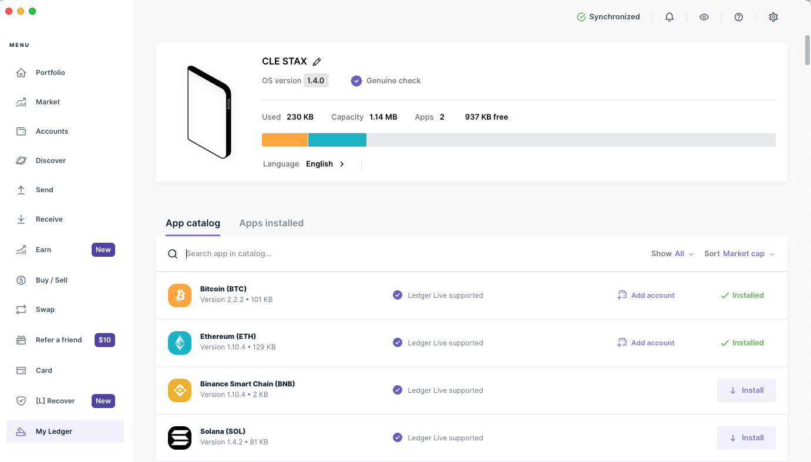
Task: Open the Sort Market cap dropdown
Action: (739, 254)
